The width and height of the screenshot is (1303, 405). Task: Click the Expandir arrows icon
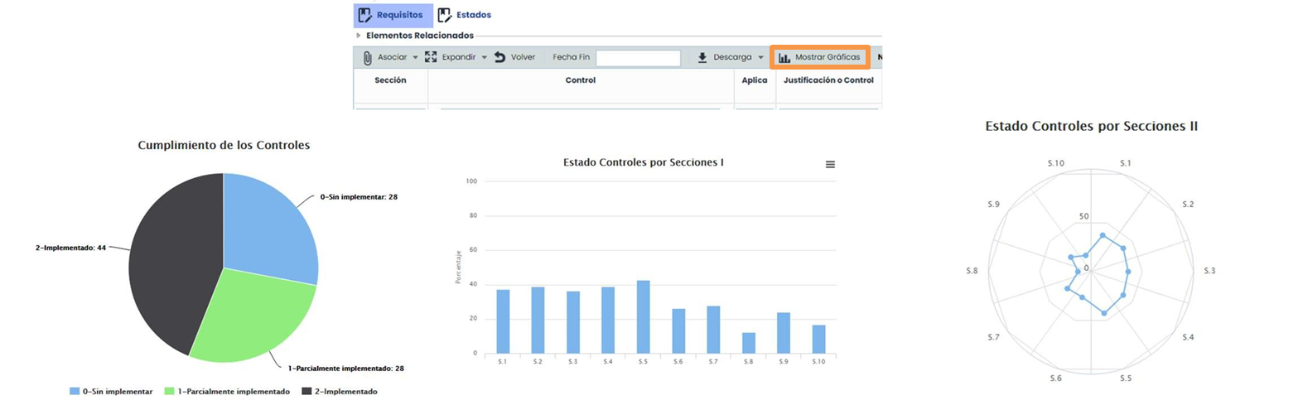[x=431, y=57]
